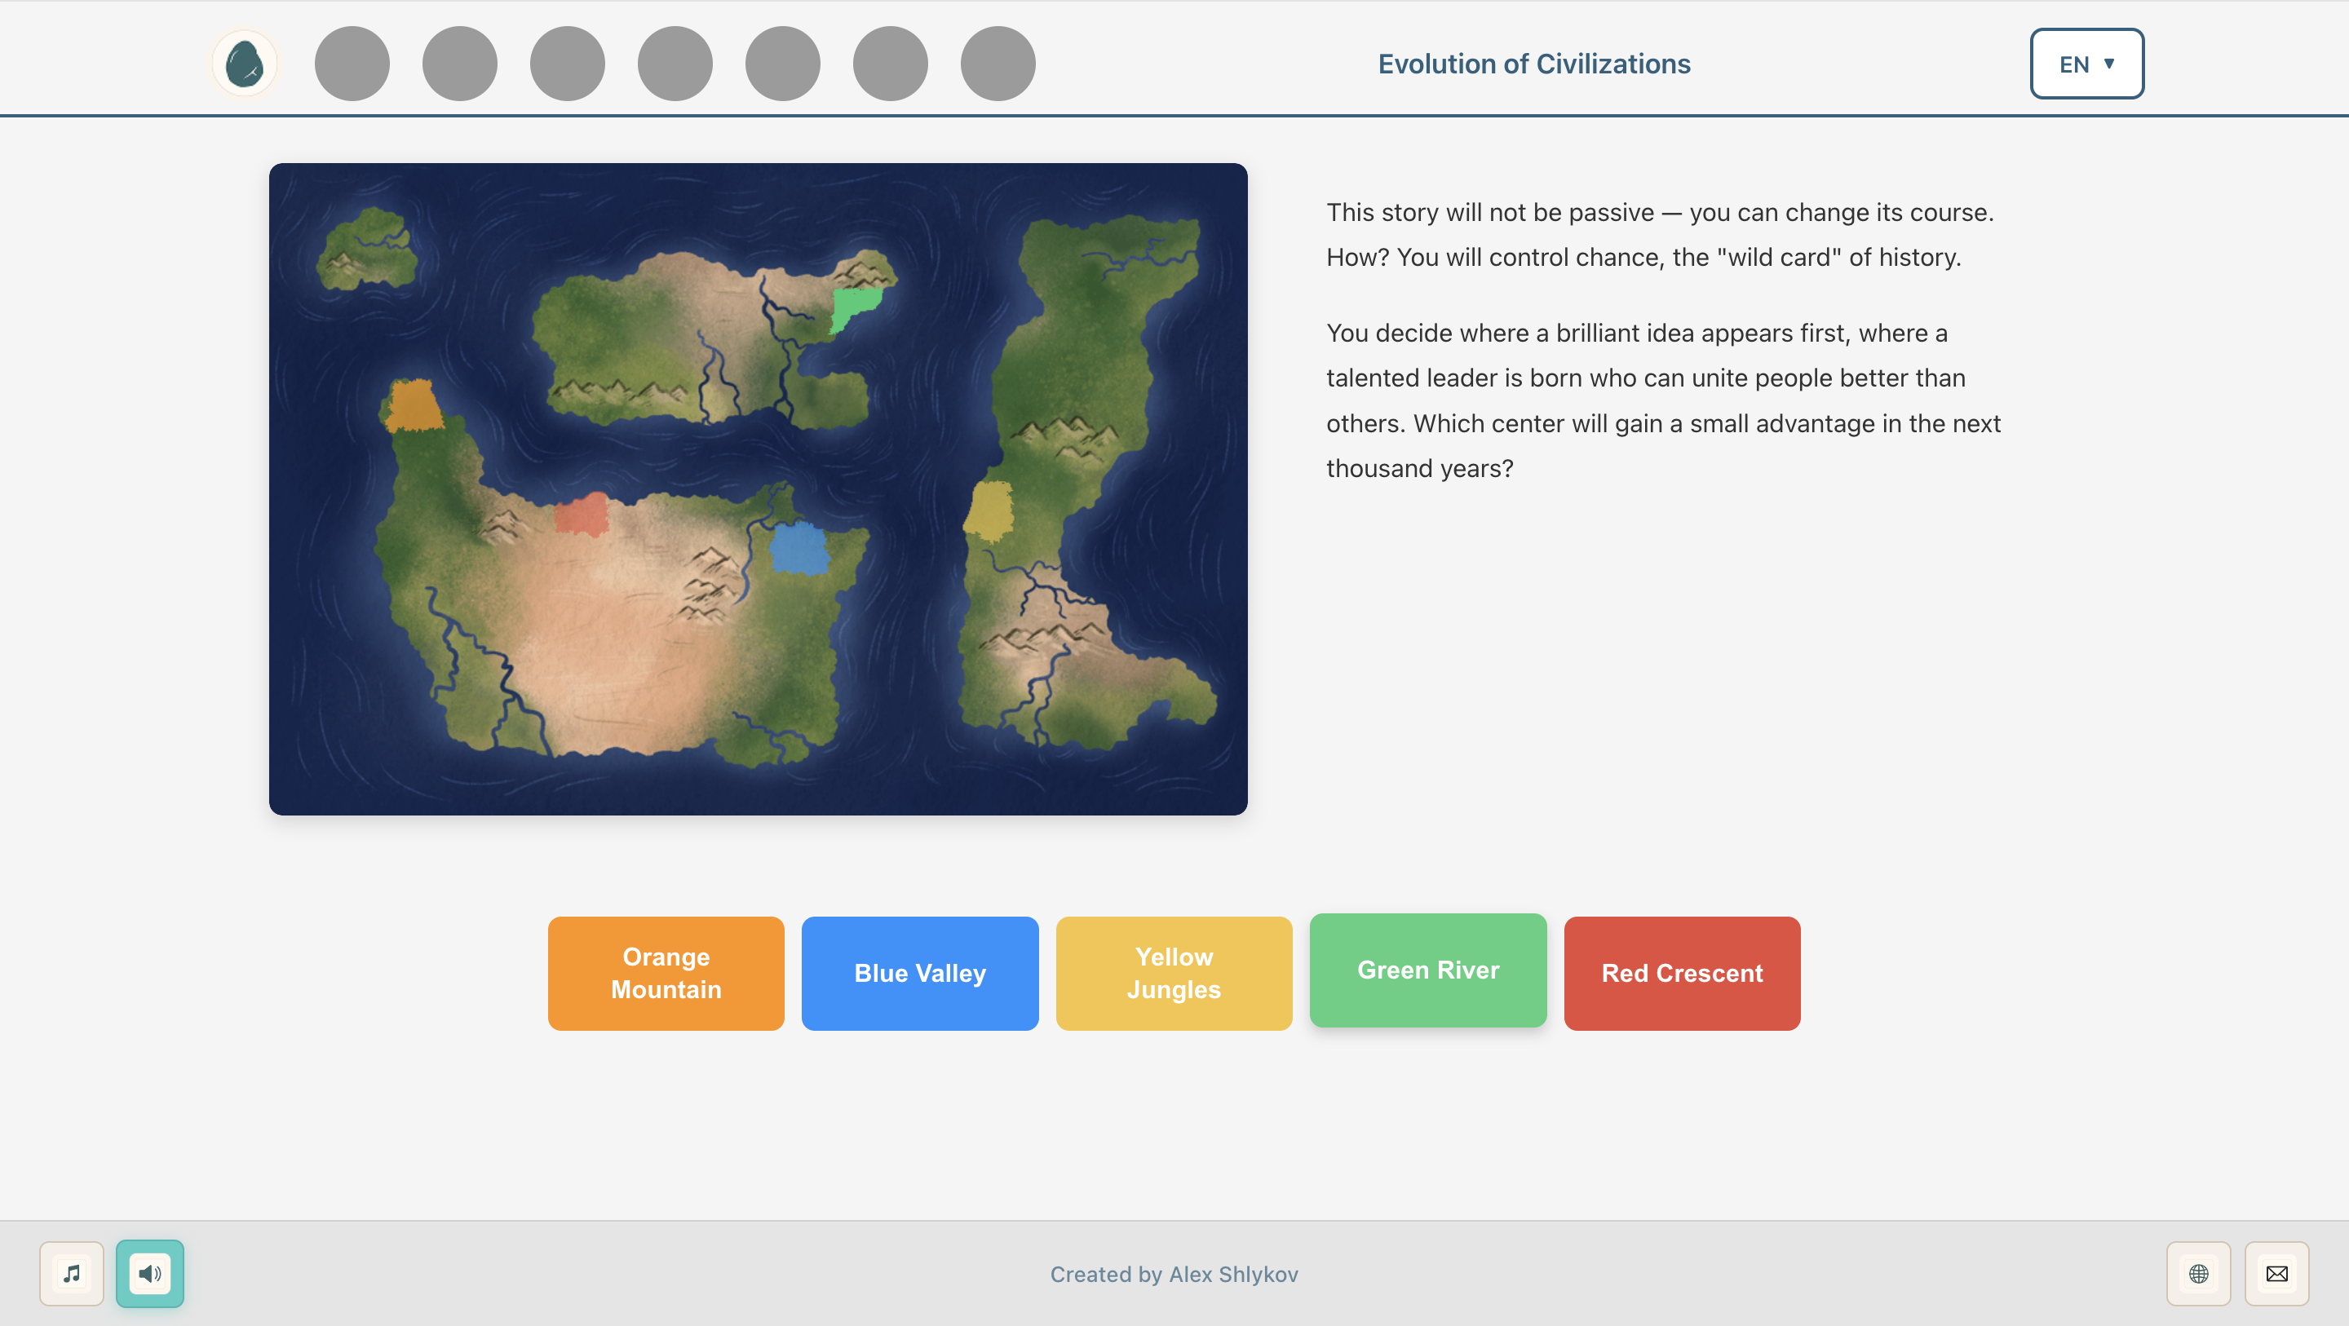2349x1326 pixels.
Task: Click the fifth gray stage circle
Action: tap(782, 64)
